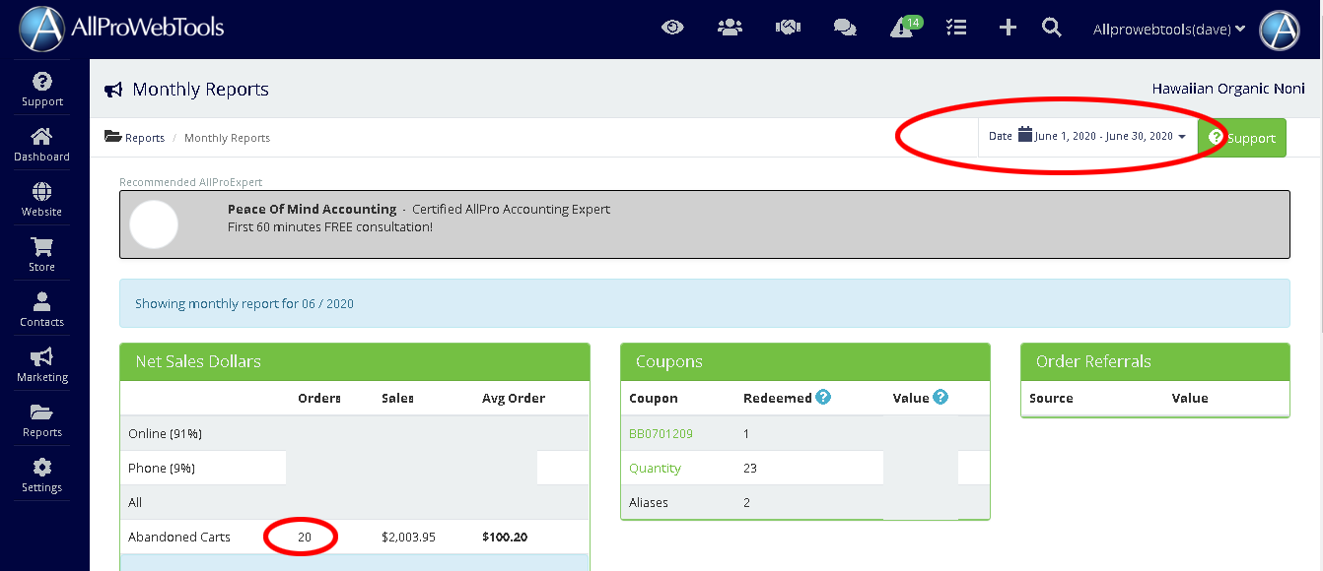
Task: Open the task checklist icon
Action: (955, 28)
